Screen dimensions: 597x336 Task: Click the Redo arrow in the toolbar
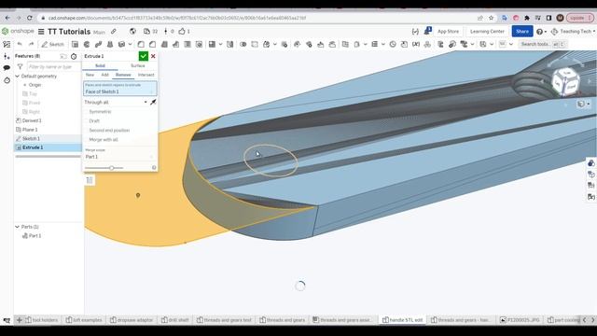[x=31, y=44]
